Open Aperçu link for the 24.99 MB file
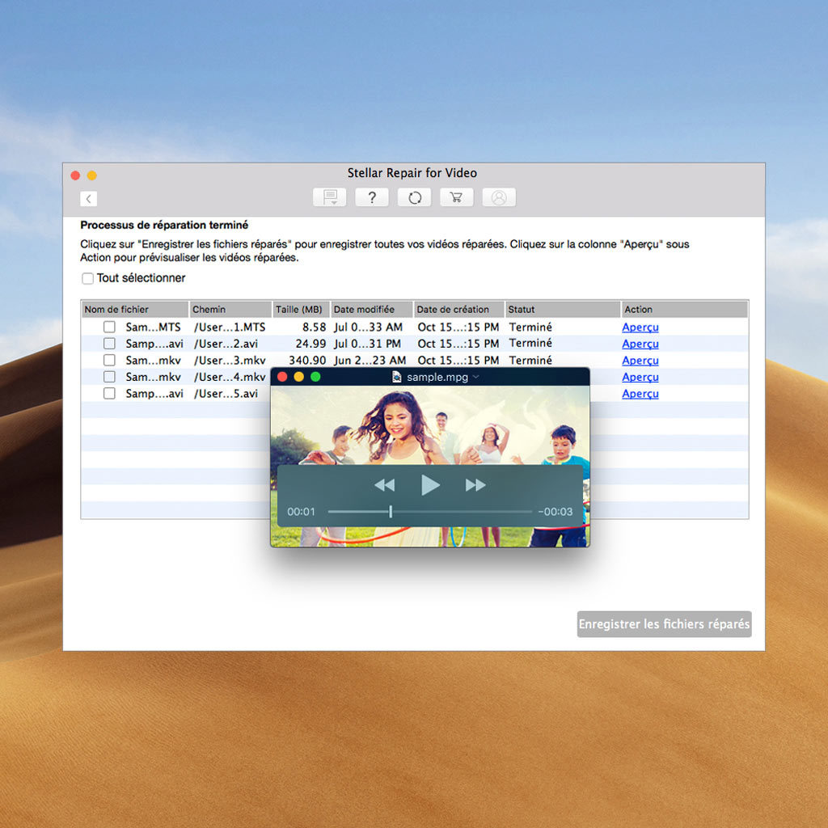The height and width of the screenshot is (828, 828). click(640, 344)
